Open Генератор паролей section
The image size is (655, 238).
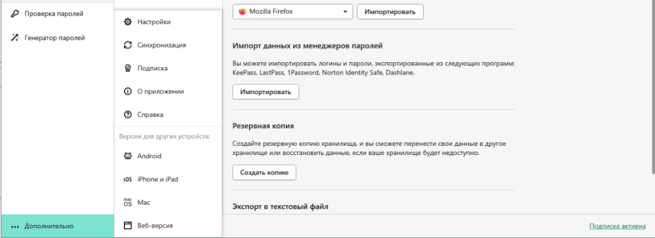58,38
